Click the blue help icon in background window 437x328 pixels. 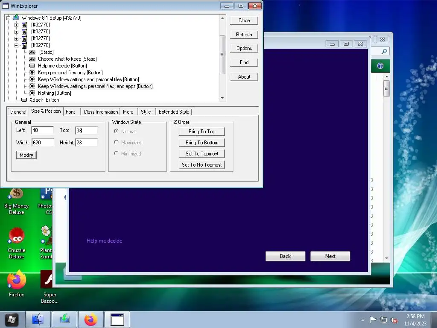pos(380,66)
